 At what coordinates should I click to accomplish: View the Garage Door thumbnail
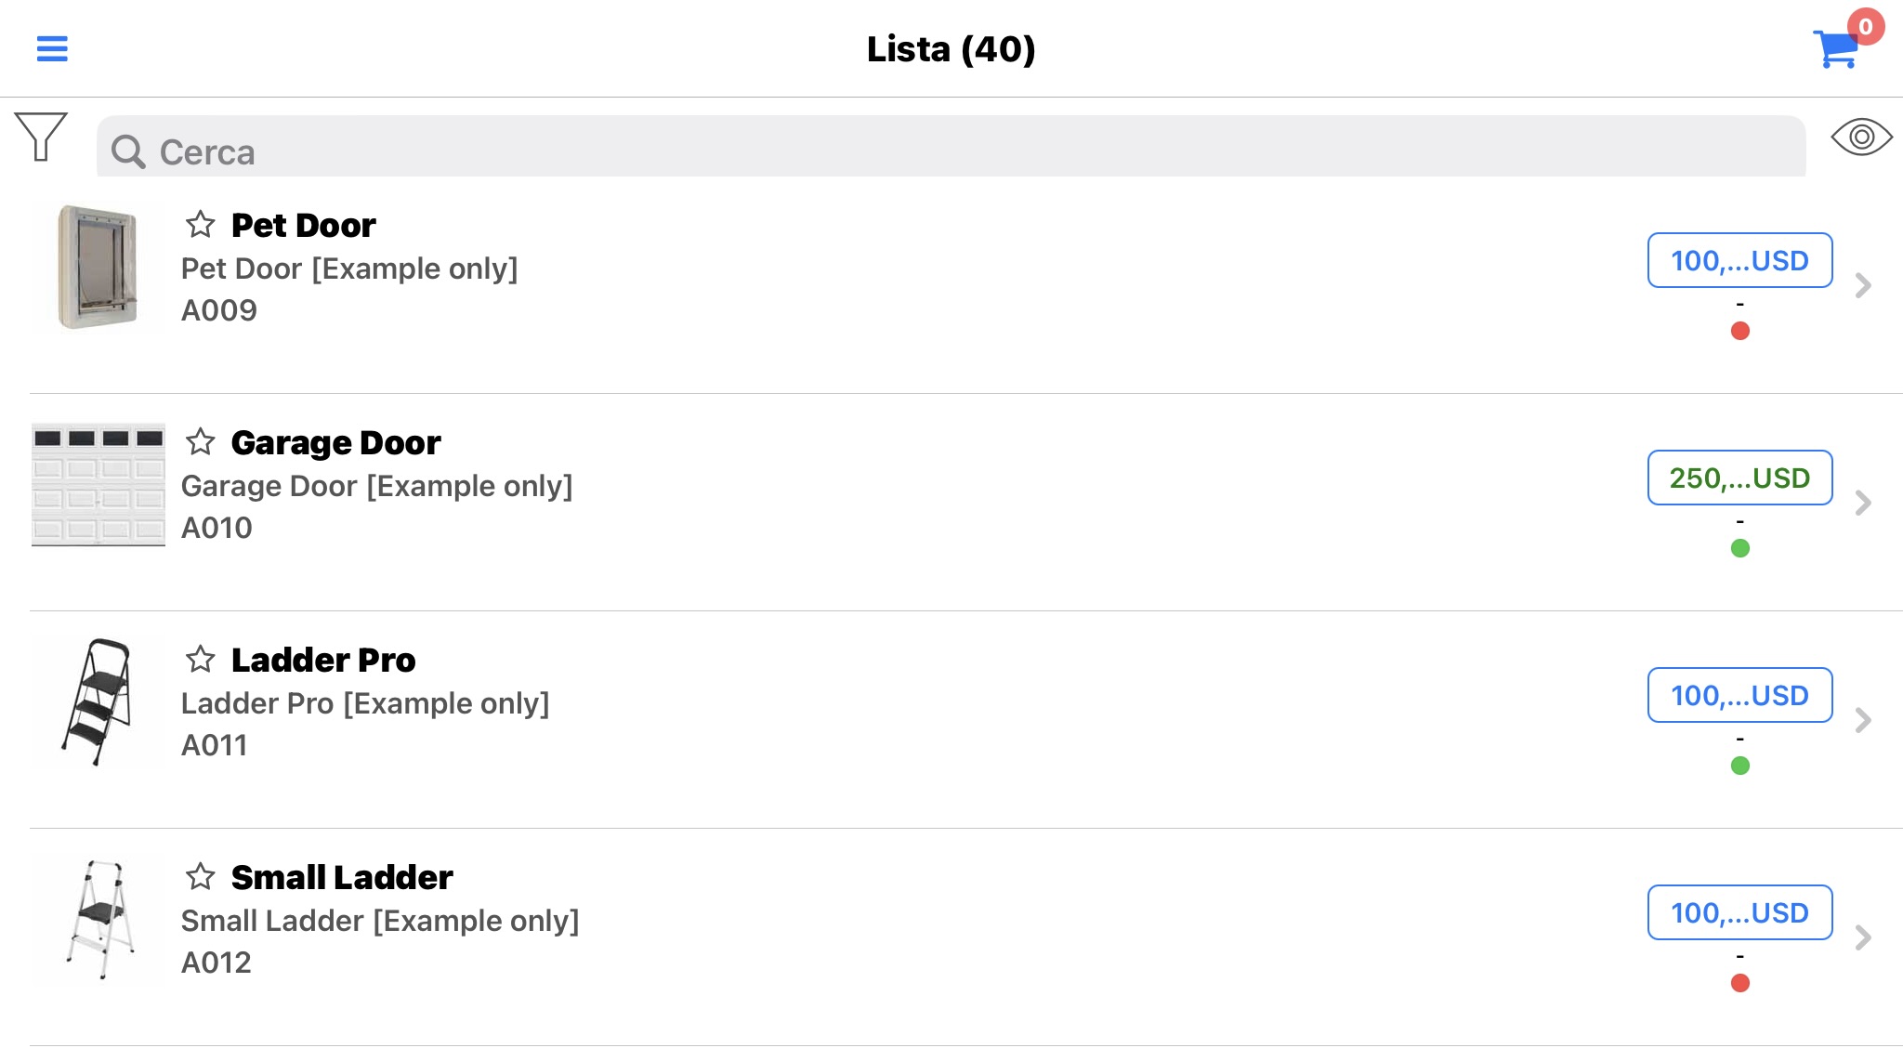click(x=98, y=485)
